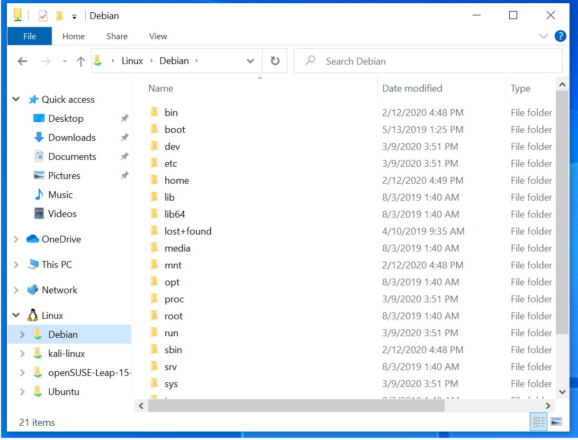Switch to Large icons view in status bar

(x=556, y=422)
